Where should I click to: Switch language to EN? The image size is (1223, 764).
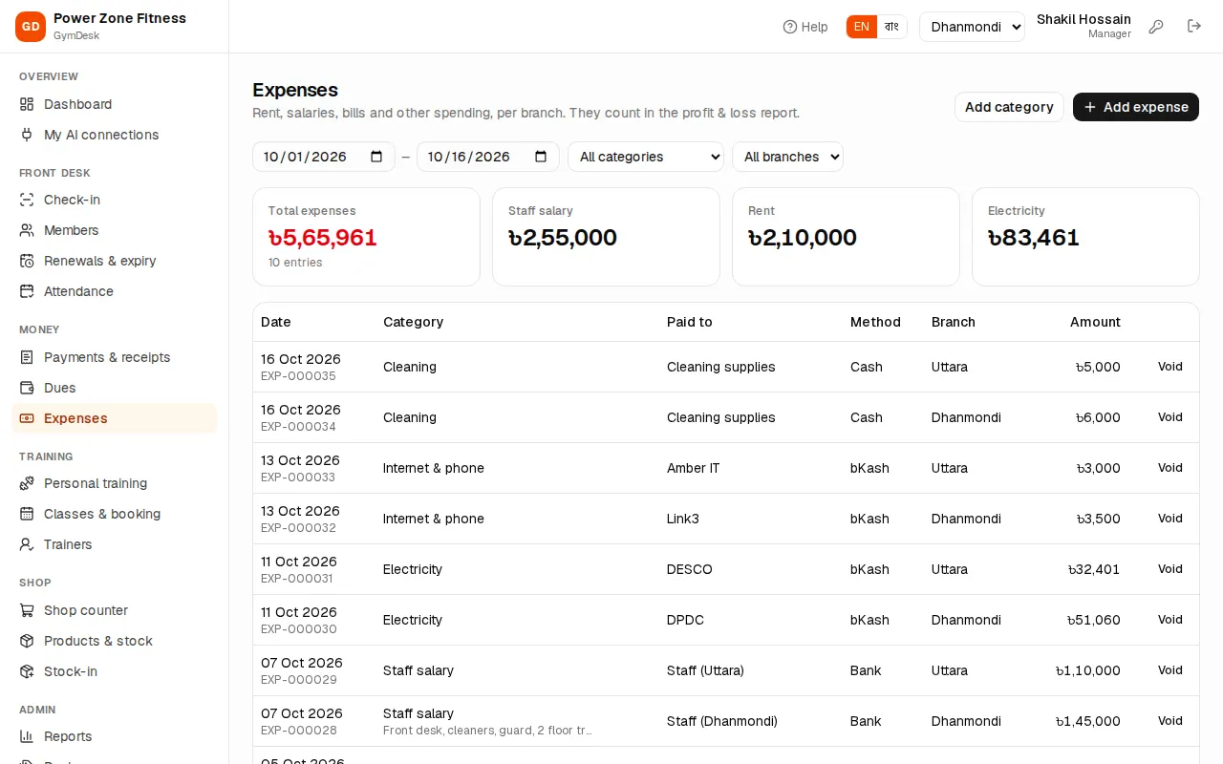click(862, 27)
